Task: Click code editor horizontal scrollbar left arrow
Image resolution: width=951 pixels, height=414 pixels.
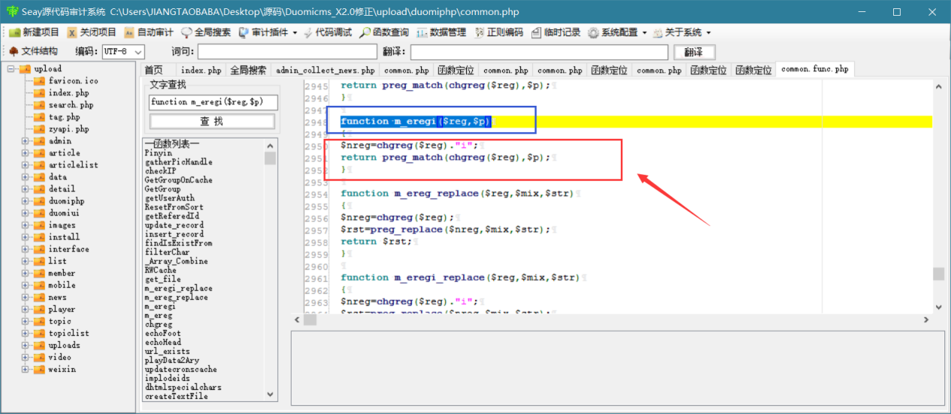Action: [299, 320]
